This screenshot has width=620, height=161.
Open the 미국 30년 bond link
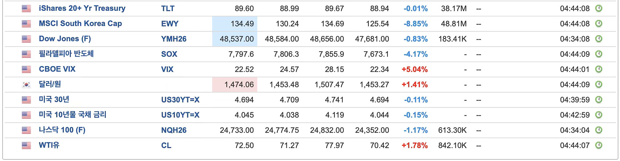click(x=54, y=99)
